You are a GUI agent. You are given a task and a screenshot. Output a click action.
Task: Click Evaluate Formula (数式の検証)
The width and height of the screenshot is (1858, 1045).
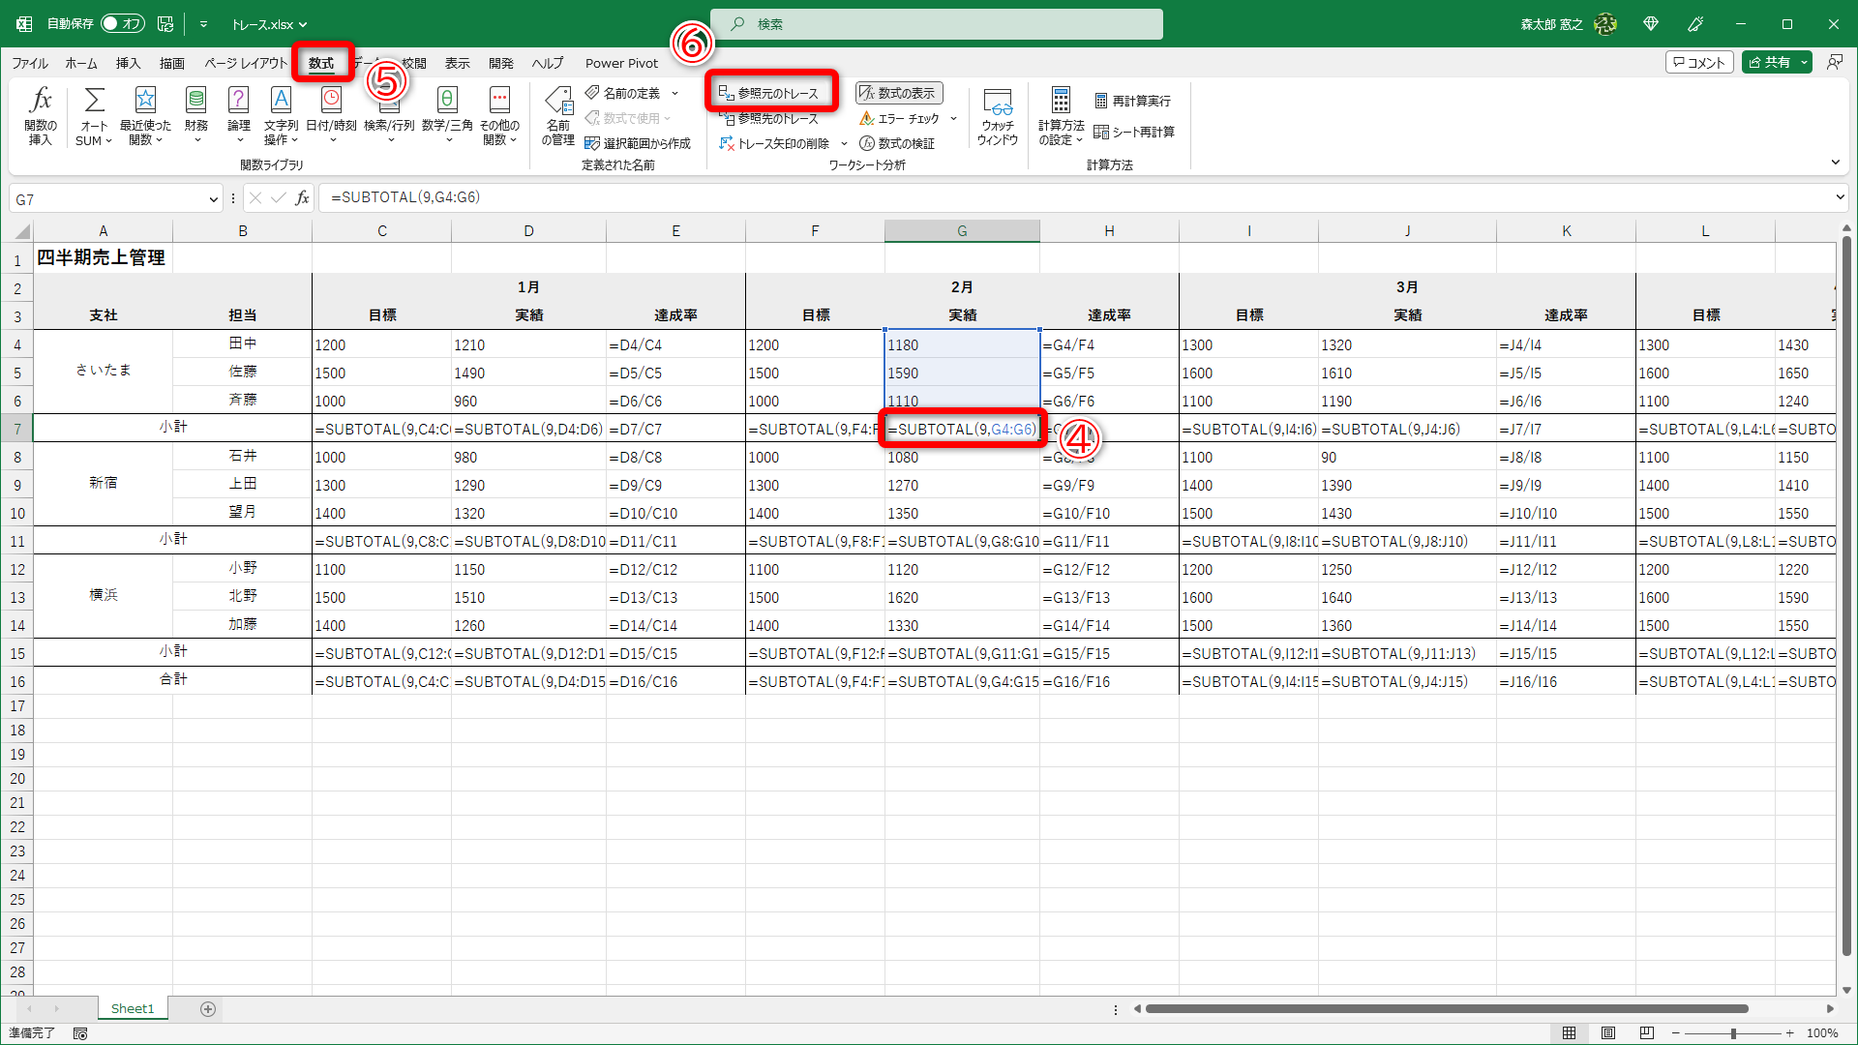[x=897, y=143]
